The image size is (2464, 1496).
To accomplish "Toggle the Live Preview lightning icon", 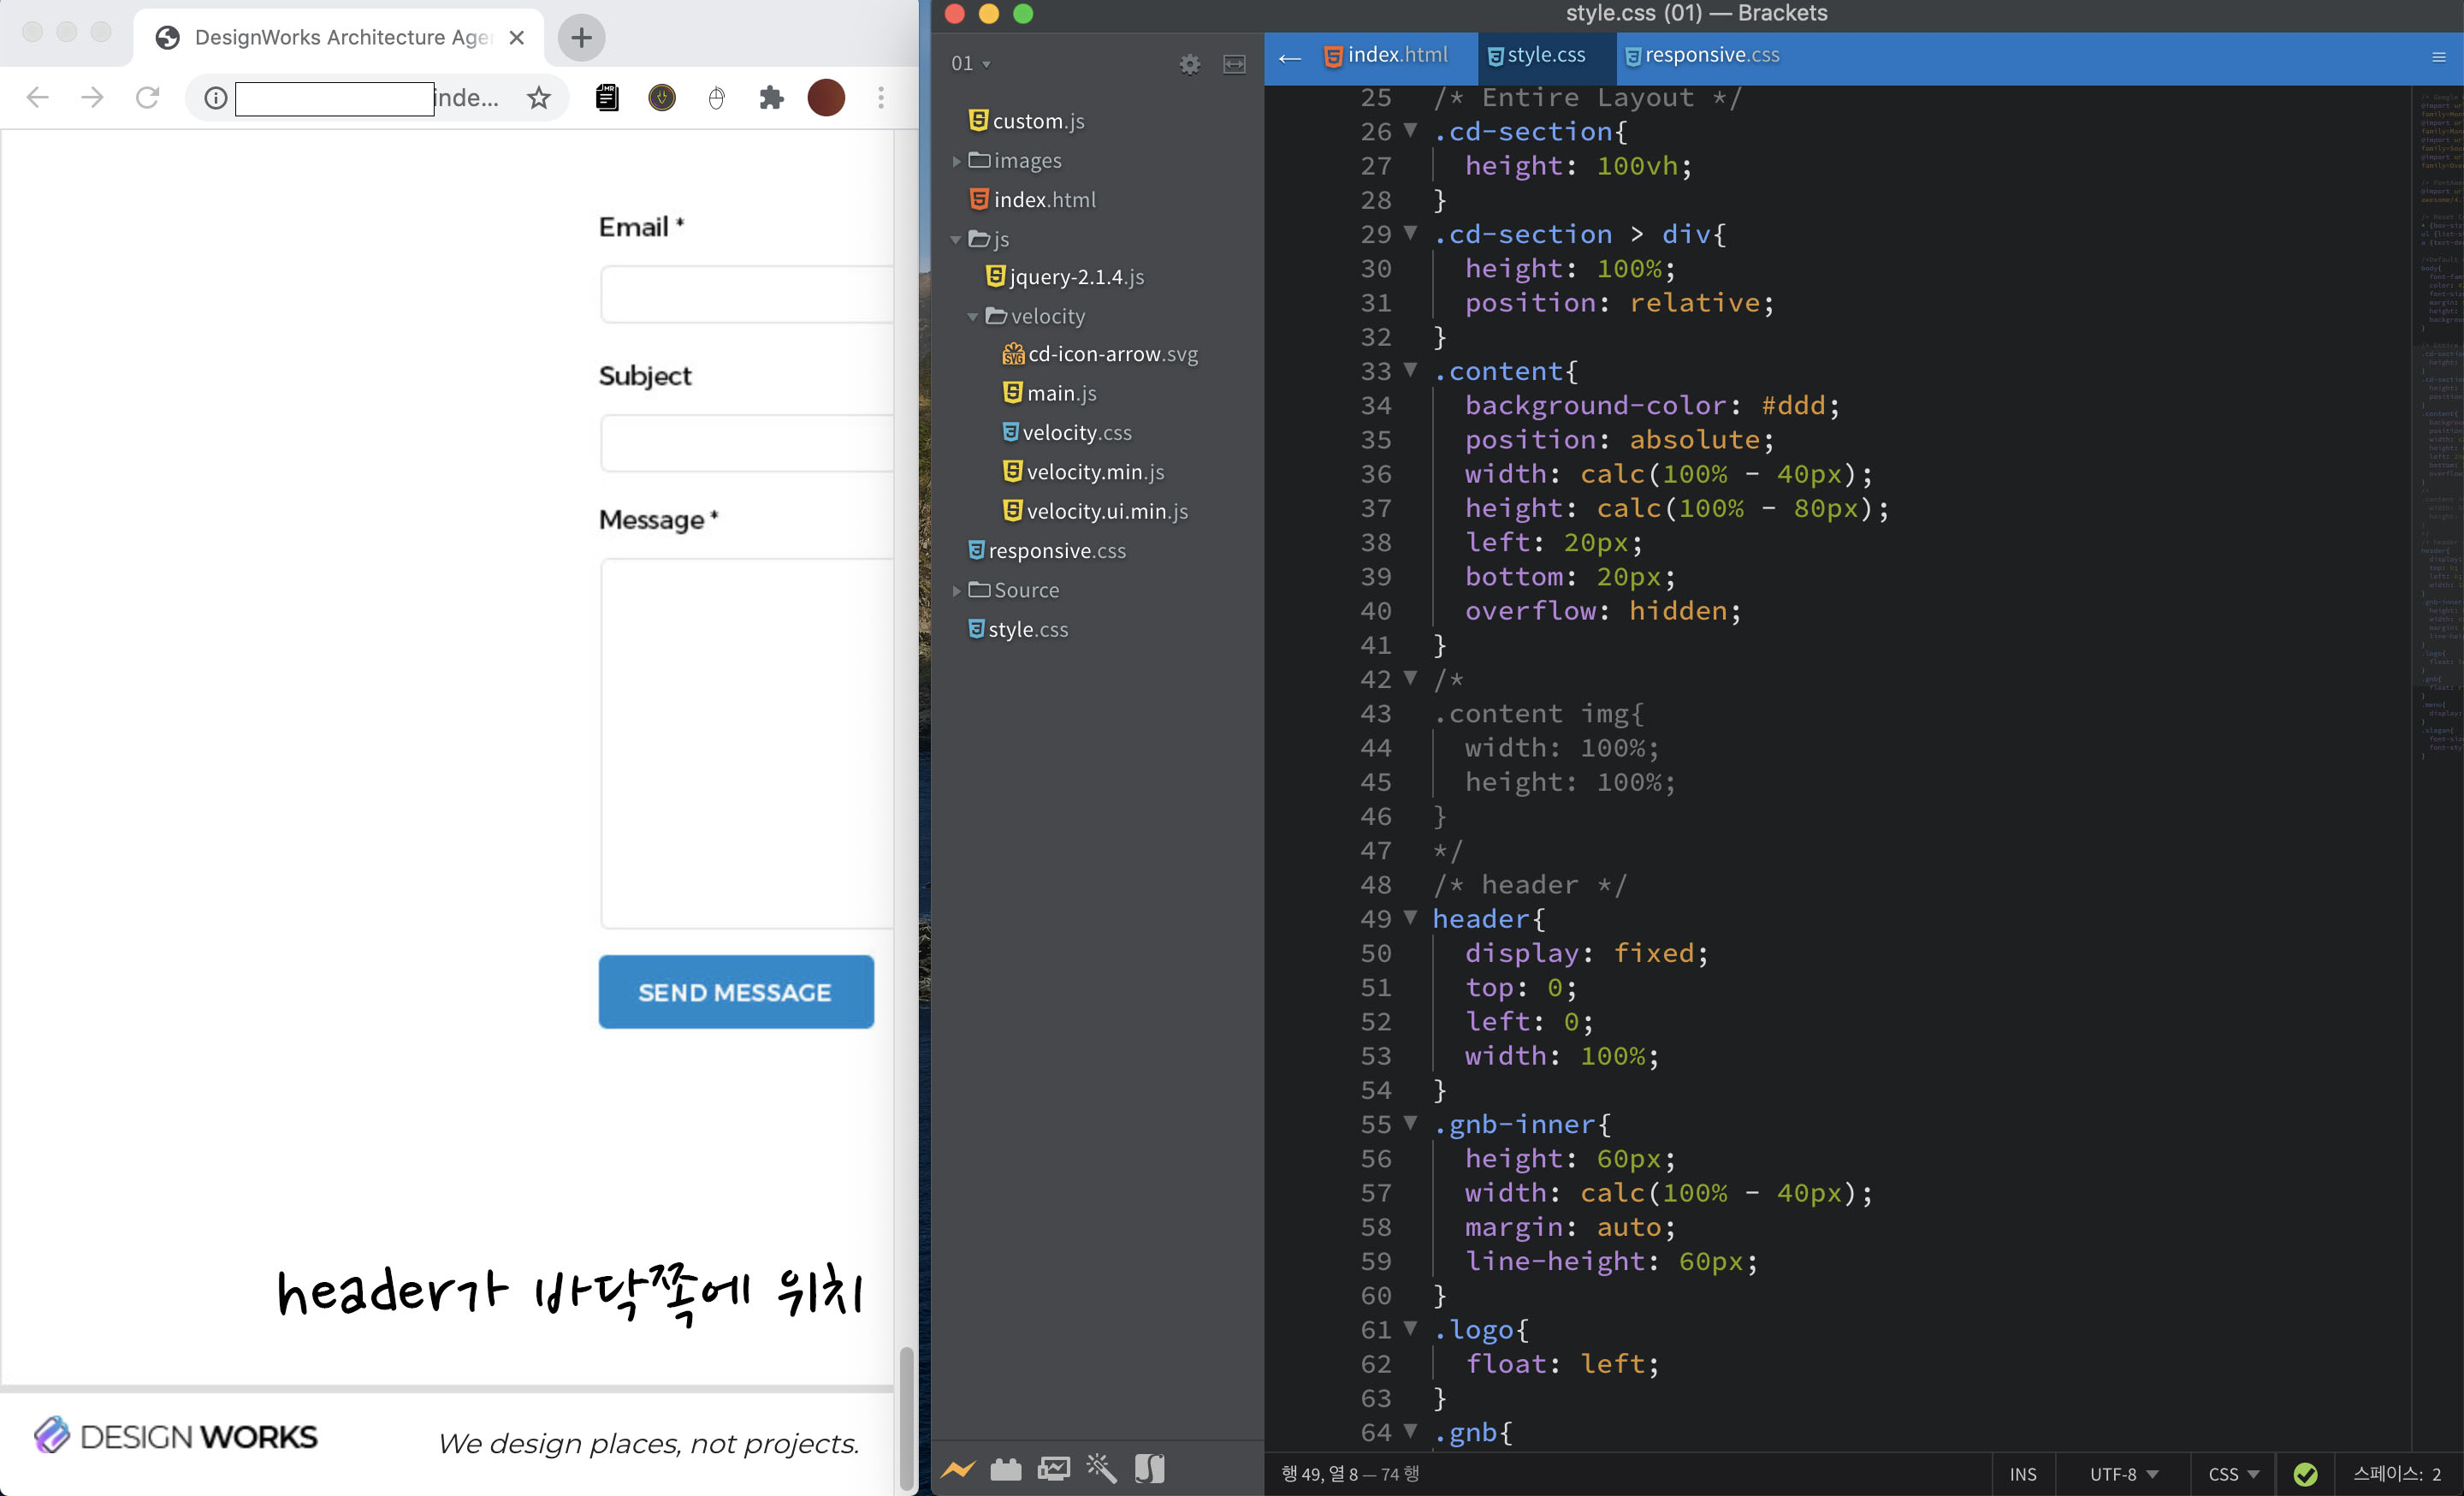I will pos(958,1469).
